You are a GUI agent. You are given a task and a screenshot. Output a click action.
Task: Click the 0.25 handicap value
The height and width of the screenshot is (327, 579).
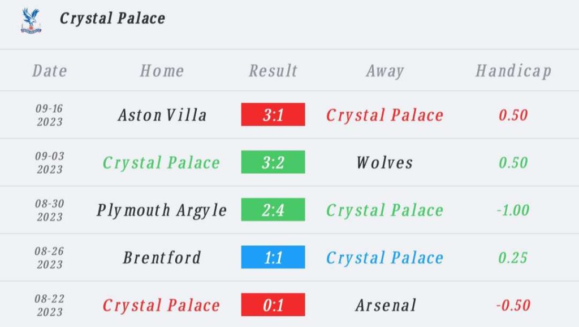point(513,258)
